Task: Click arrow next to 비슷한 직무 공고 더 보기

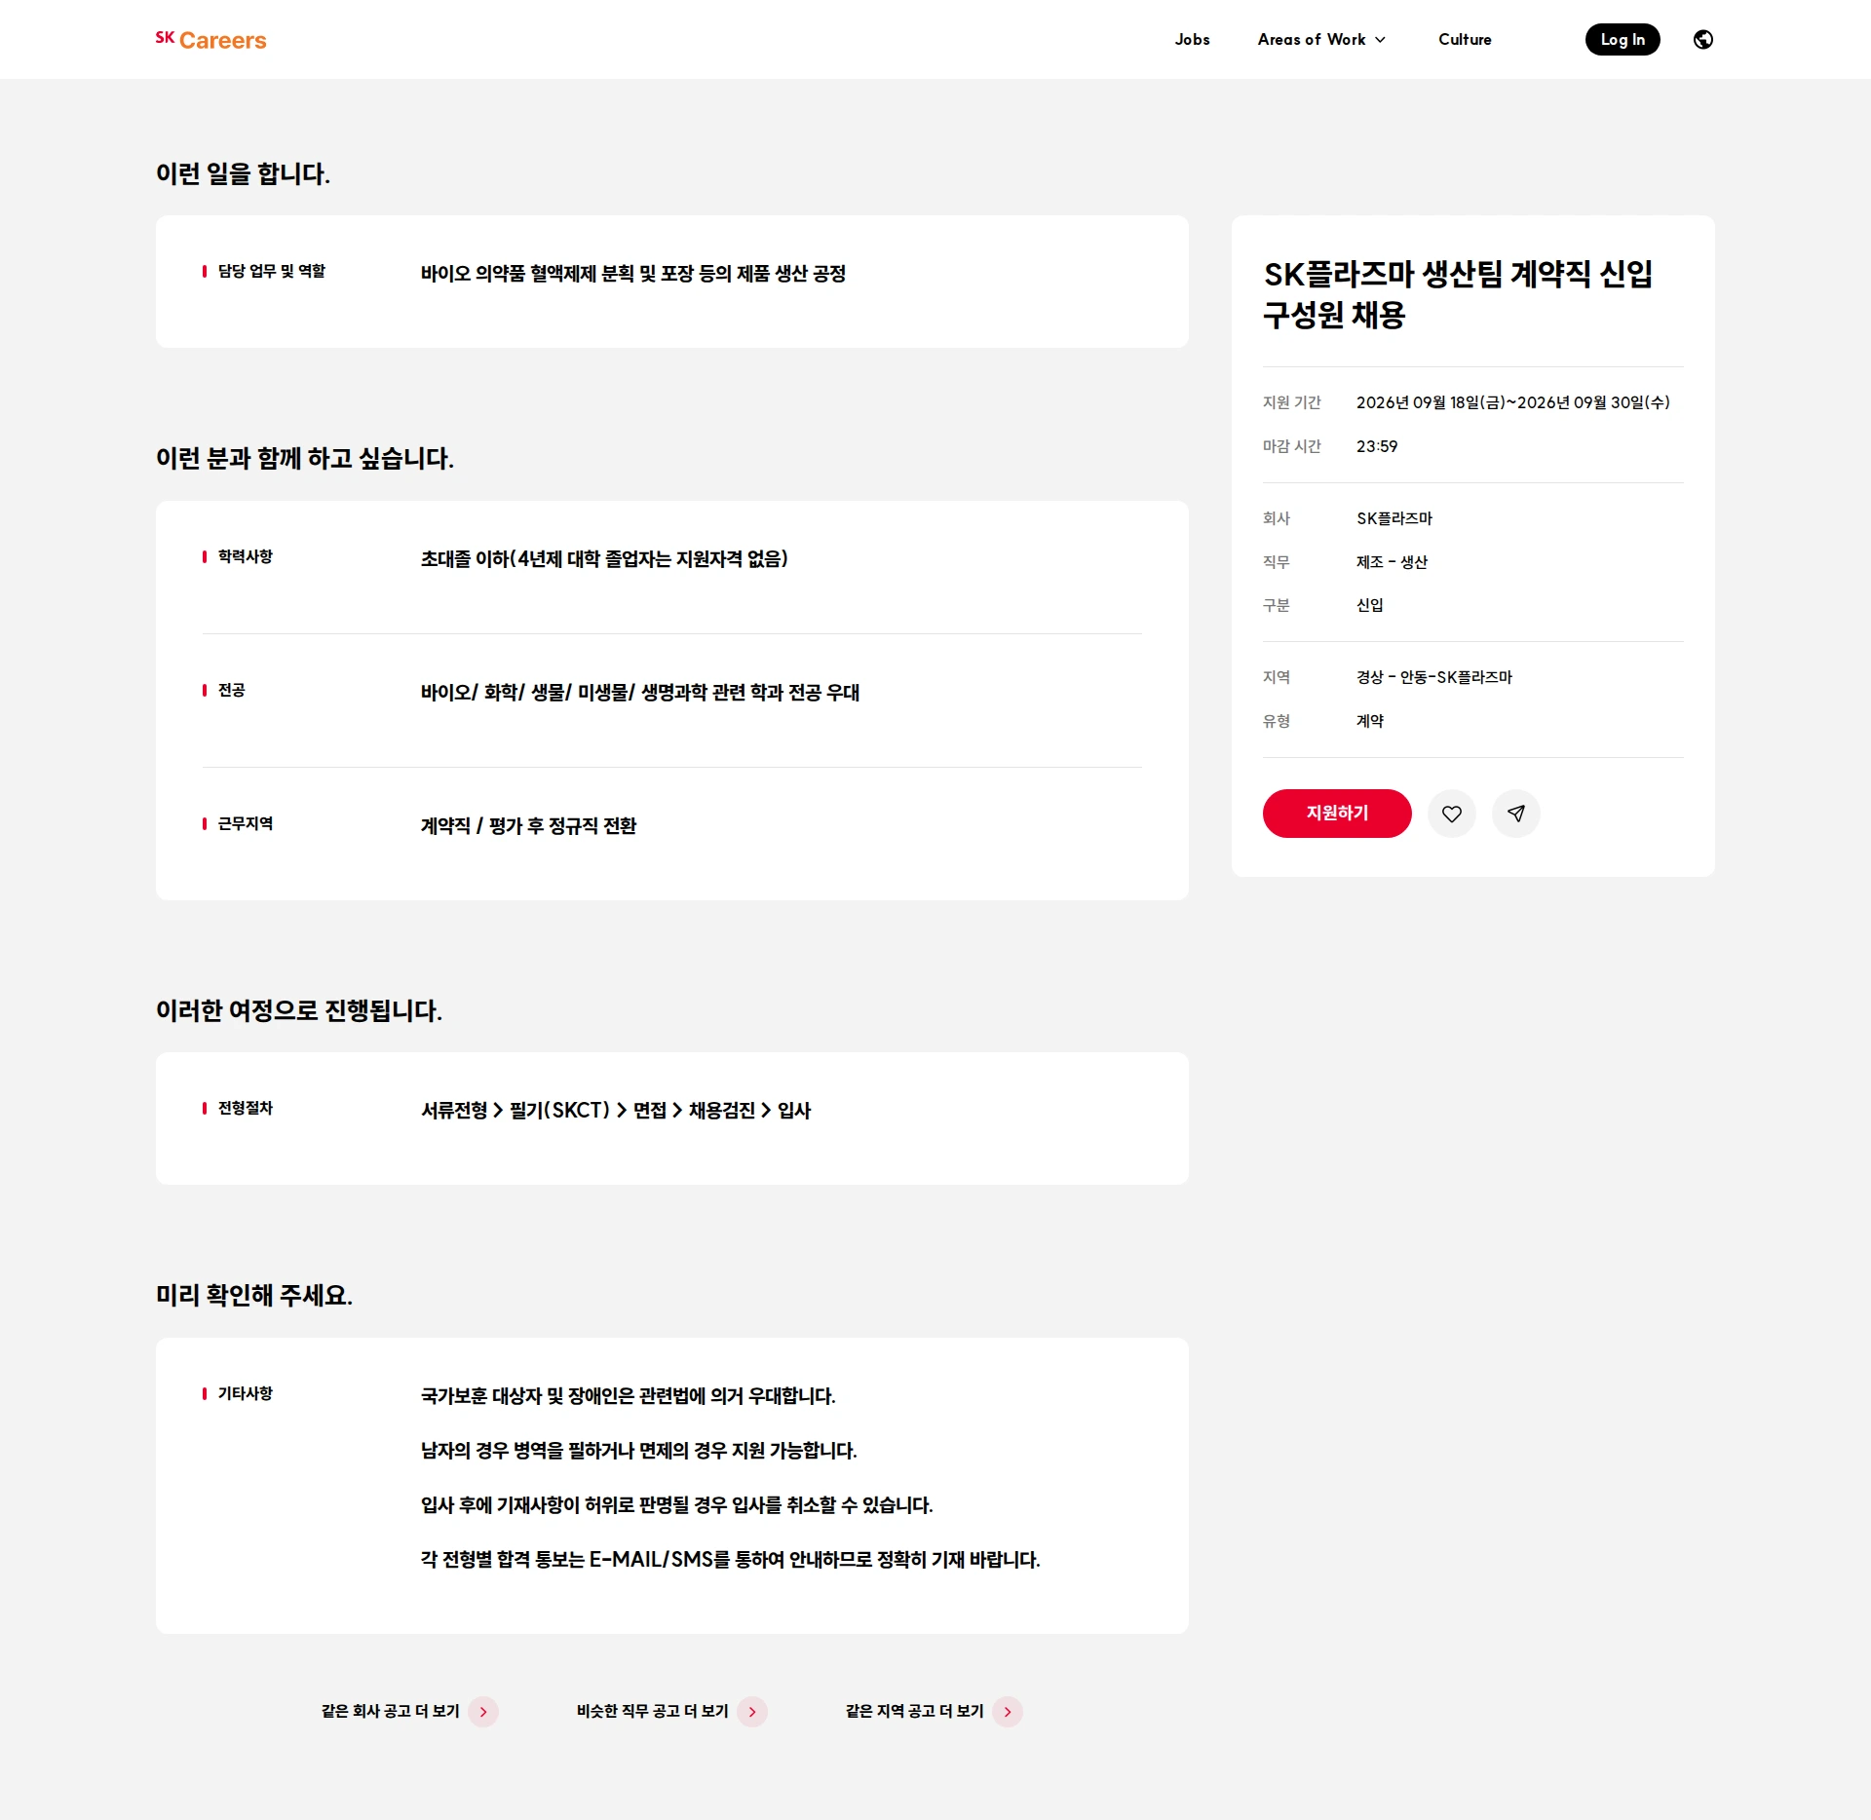Action: pos(752,1712)
